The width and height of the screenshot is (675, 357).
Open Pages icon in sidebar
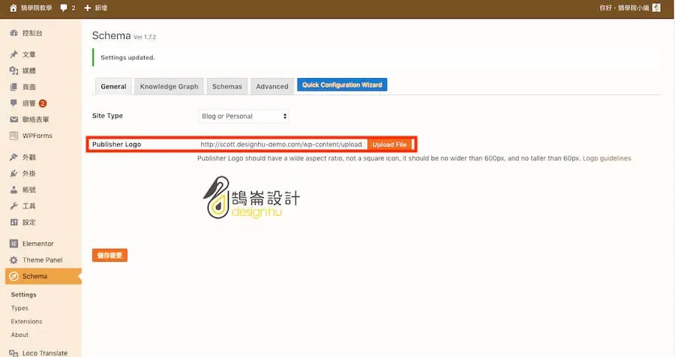[13, 87]
